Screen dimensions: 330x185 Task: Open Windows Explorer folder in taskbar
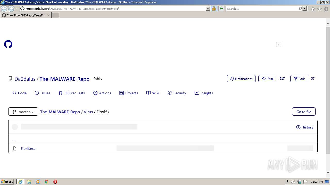click(x=29, y=182)
